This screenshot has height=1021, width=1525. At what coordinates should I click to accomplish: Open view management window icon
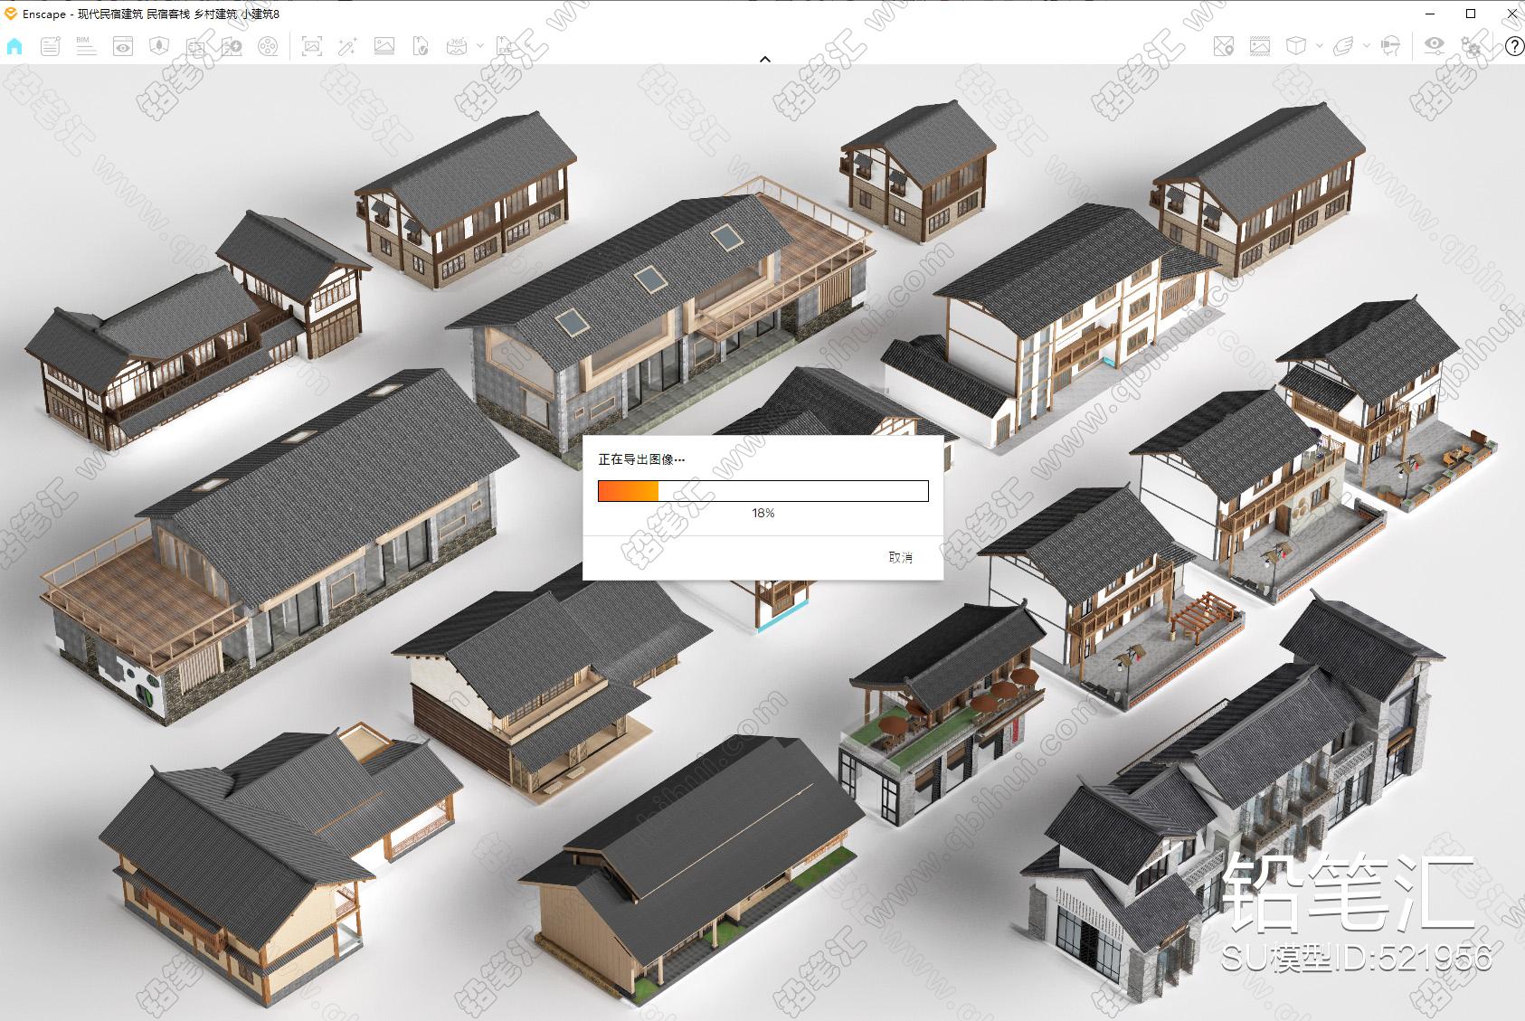point(123,46)
